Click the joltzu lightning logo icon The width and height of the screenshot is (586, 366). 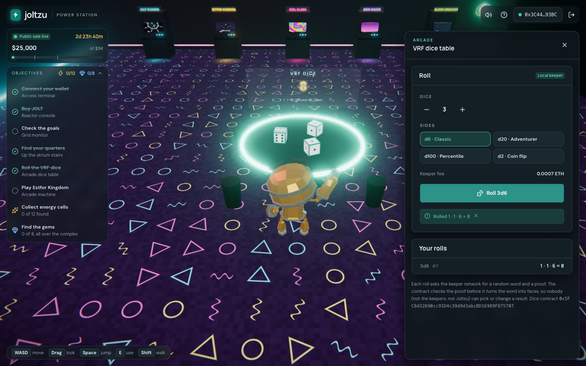coord(15,15)
